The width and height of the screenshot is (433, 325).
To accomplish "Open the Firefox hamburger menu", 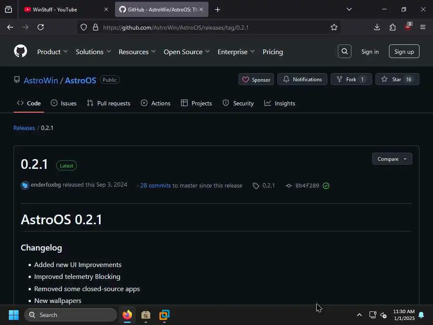I will coord(423,27).
